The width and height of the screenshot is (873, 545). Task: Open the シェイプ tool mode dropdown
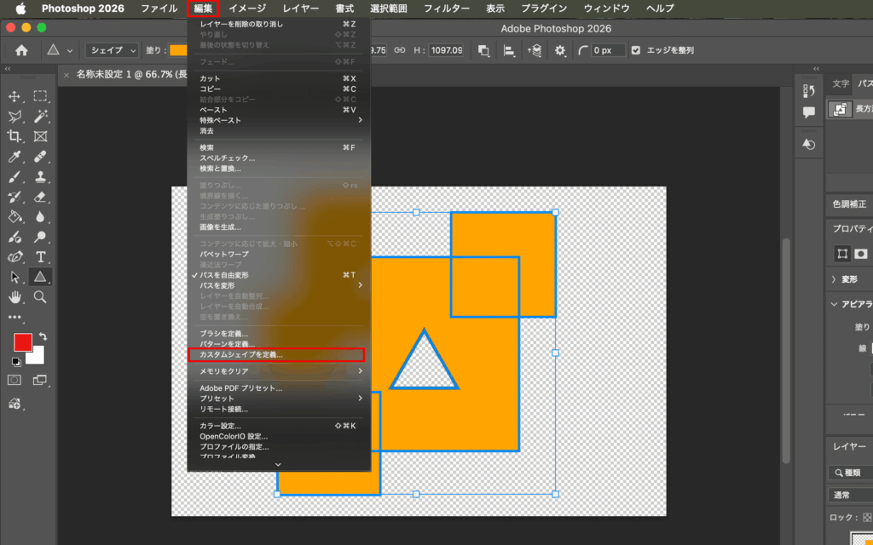pyautogui.click(x=112, y=50)
